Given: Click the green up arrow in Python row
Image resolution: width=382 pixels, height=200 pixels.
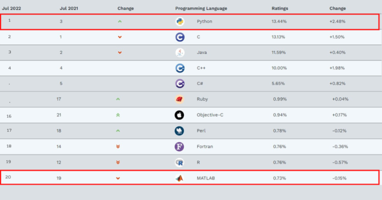Looking at the screenshot, I should pyautogui.click(x=119, y=21).
